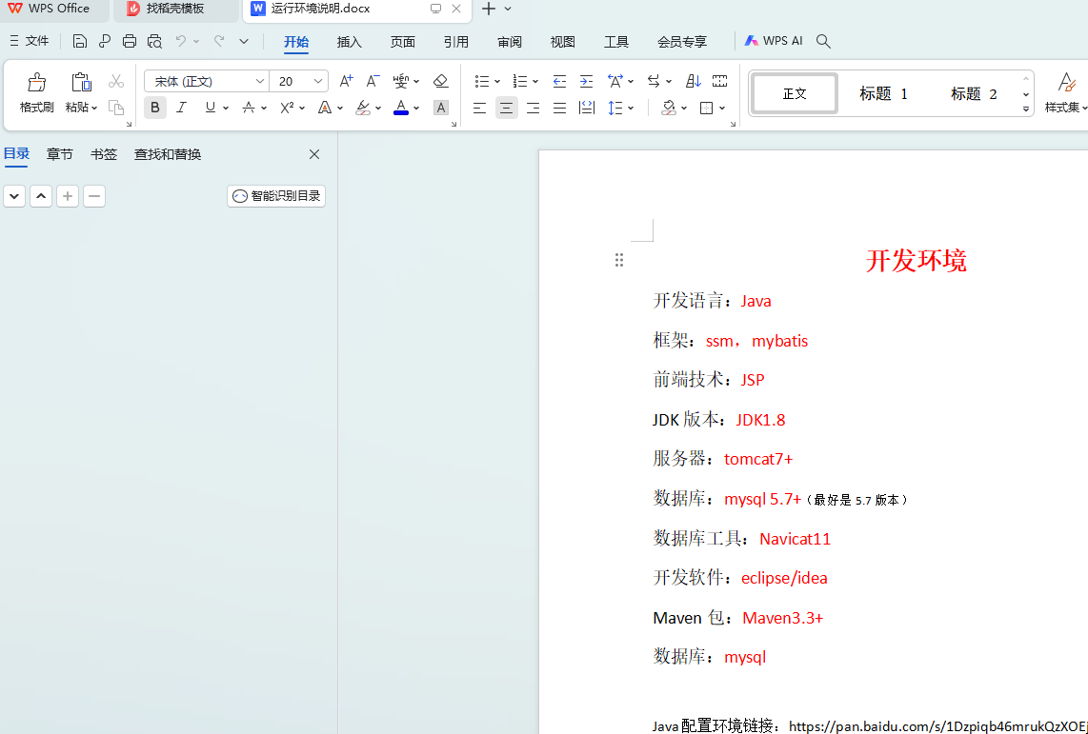The width and height of the screenshot is (1088, 734).
Task: Toggle Italic formatting
Action: (x=181, y=108)
